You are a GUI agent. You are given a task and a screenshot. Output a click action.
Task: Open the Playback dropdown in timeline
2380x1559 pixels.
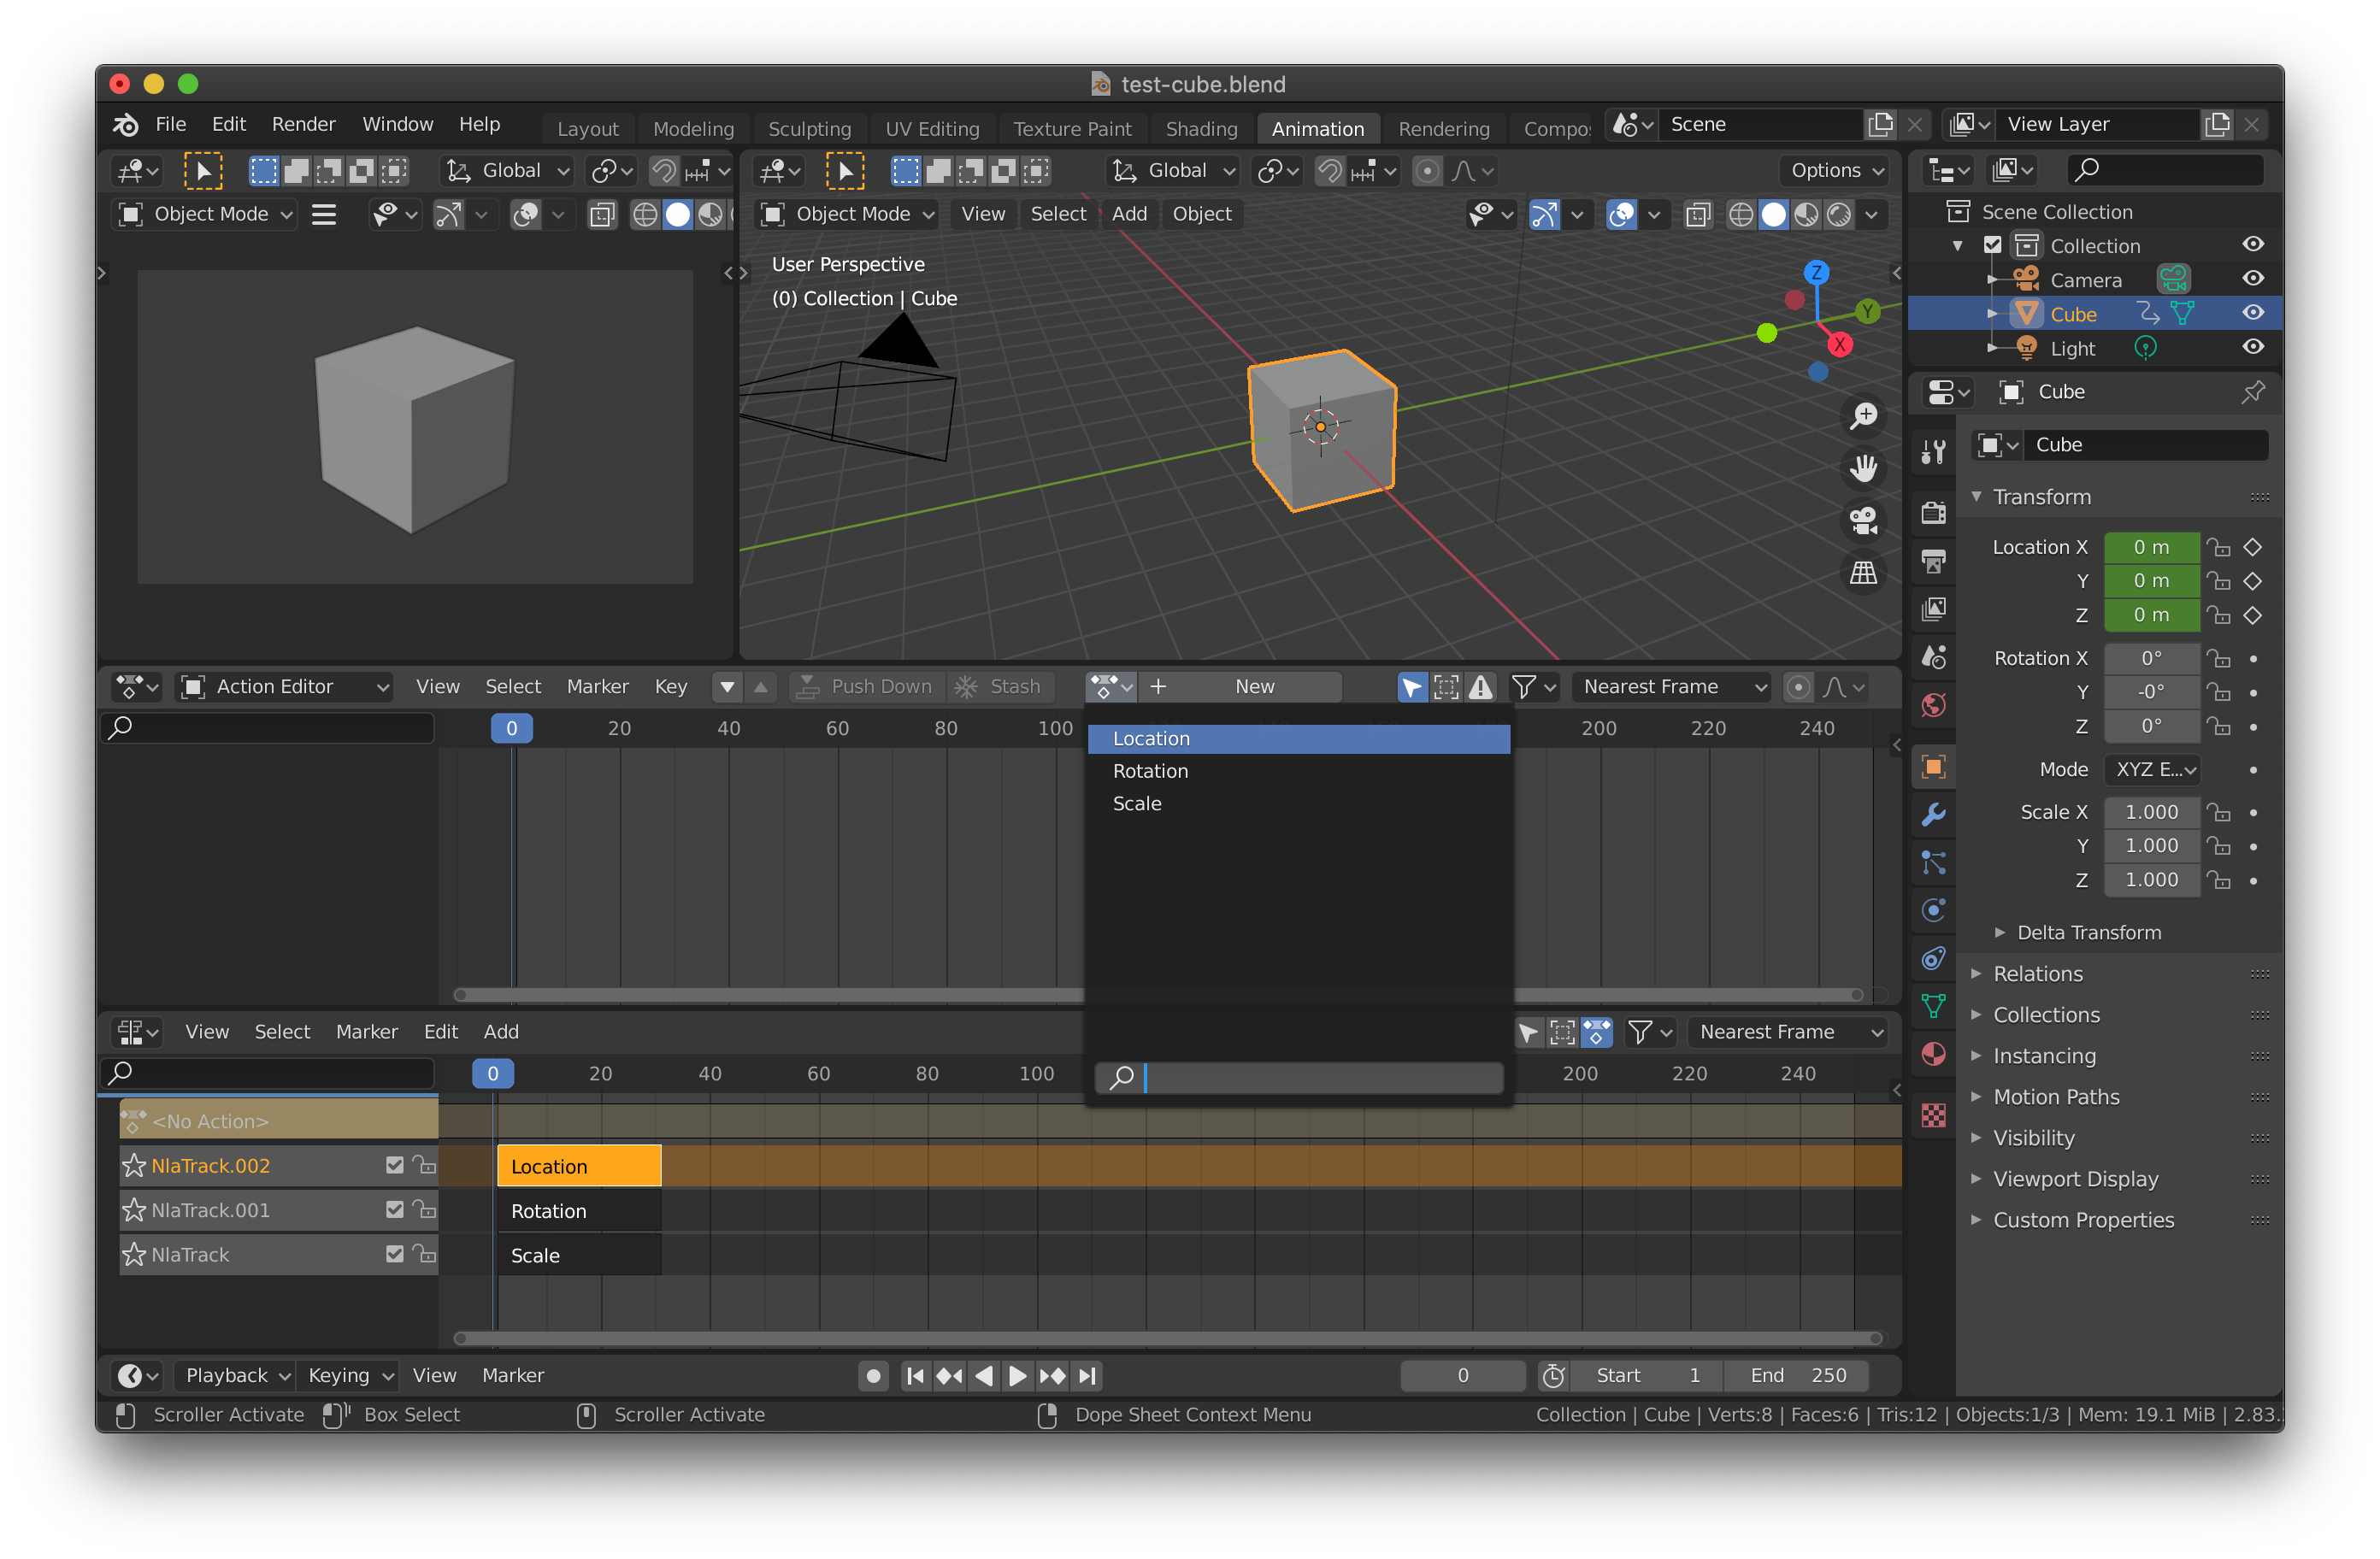(x=236, y=1376)
